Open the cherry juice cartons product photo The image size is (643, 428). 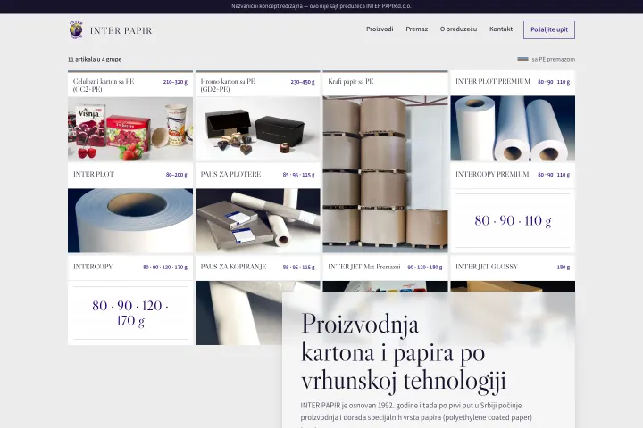coord(130,128)
